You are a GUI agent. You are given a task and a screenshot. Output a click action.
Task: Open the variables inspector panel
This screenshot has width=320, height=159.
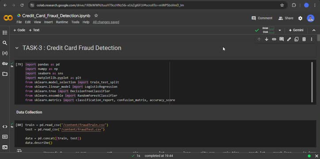point(5,53)
